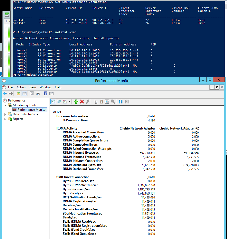227x239 pixels.
Task: Toggle Show/Hide Console Tree button
Action: point(24,94)
